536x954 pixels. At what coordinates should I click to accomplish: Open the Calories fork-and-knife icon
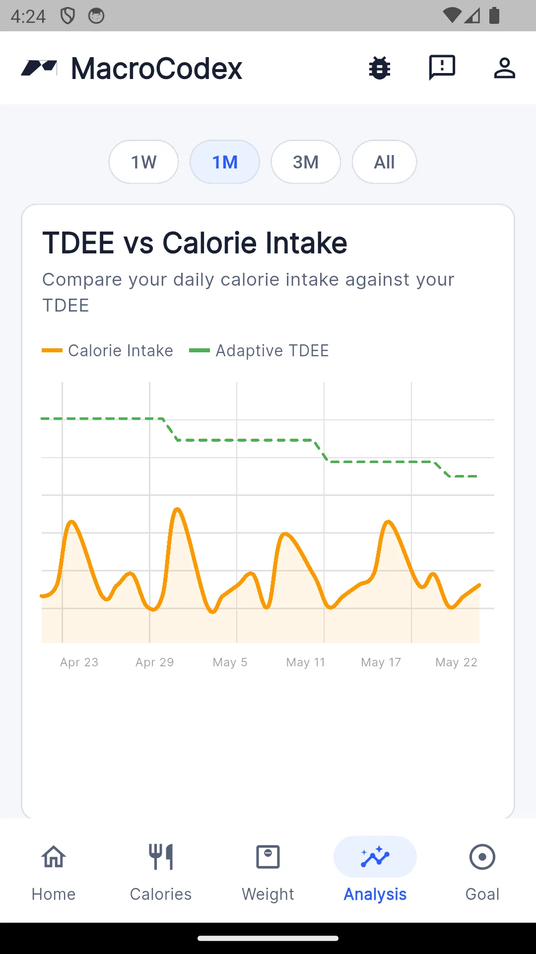coord(161,857)
